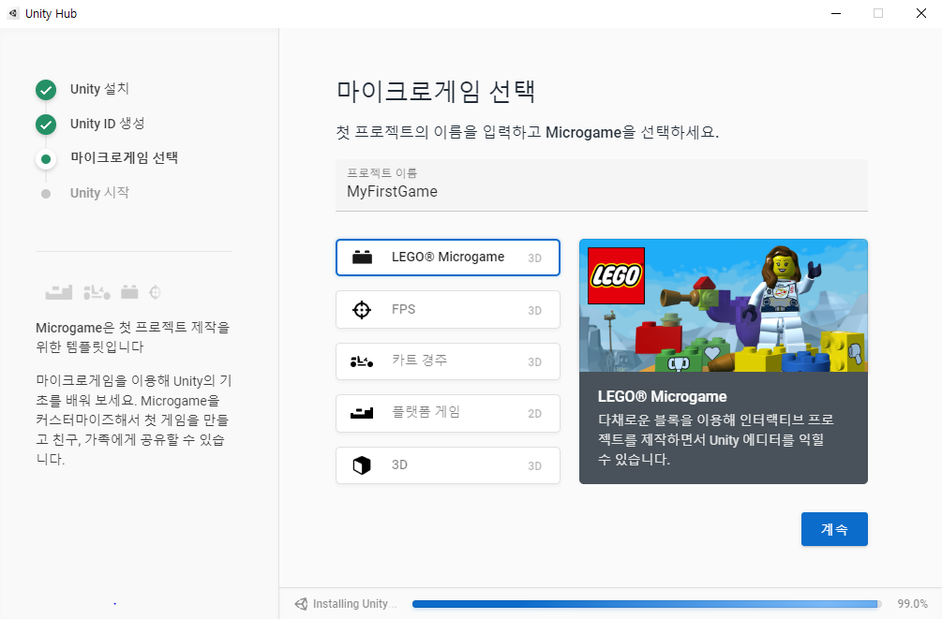Click the FPS crosshair icon
Screen dimensions: 942x619
click(362, 310)
